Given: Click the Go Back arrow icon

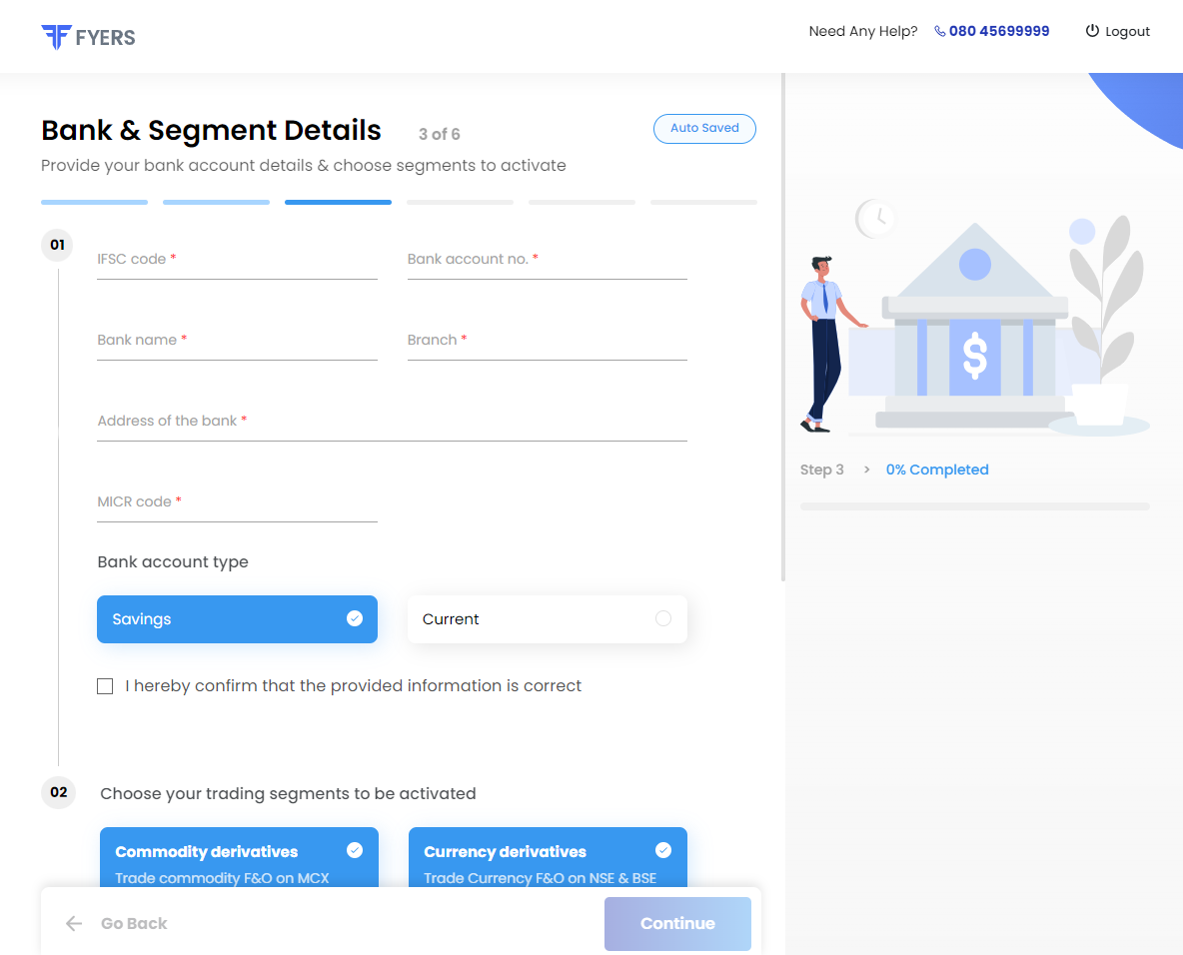Looking at the screenshot, I should 74,923.
